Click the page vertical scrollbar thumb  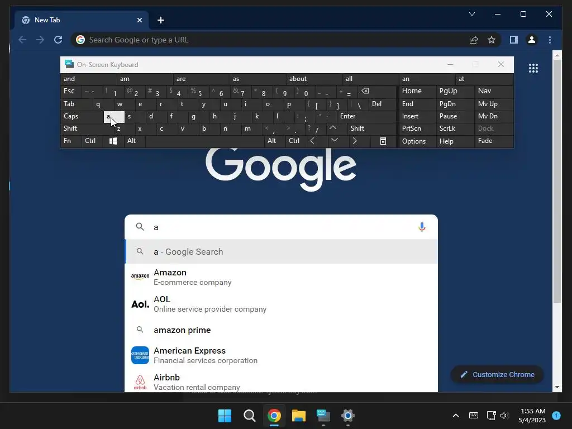[x=557, y=181]
